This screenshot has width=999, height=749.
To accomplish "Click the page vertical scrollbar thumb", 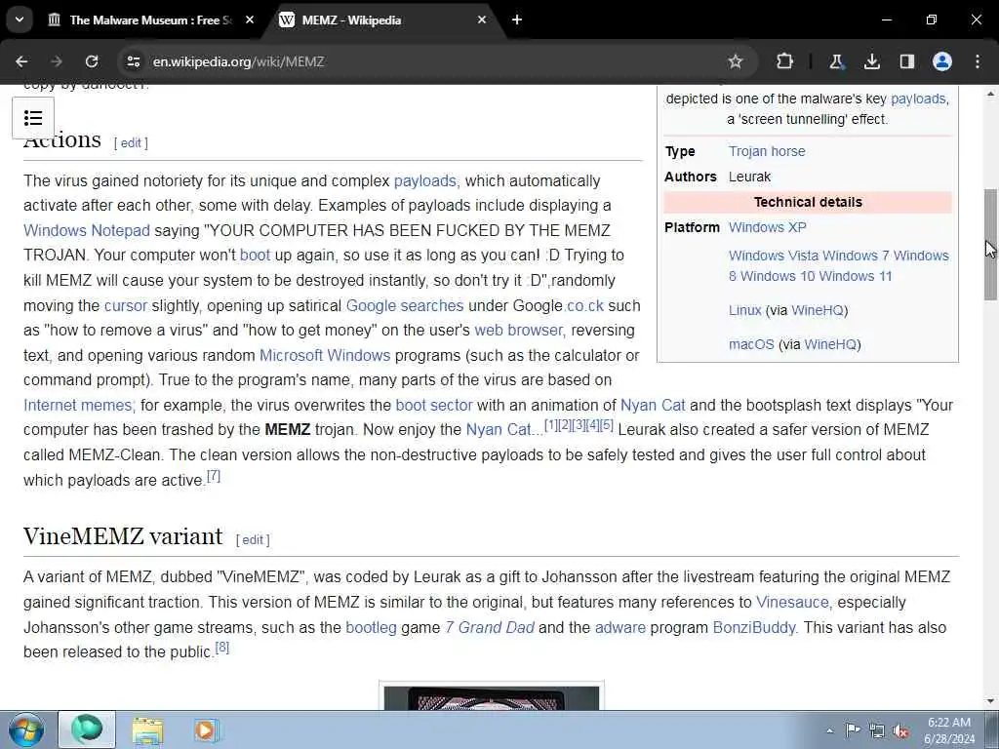I will pos(990,245).
